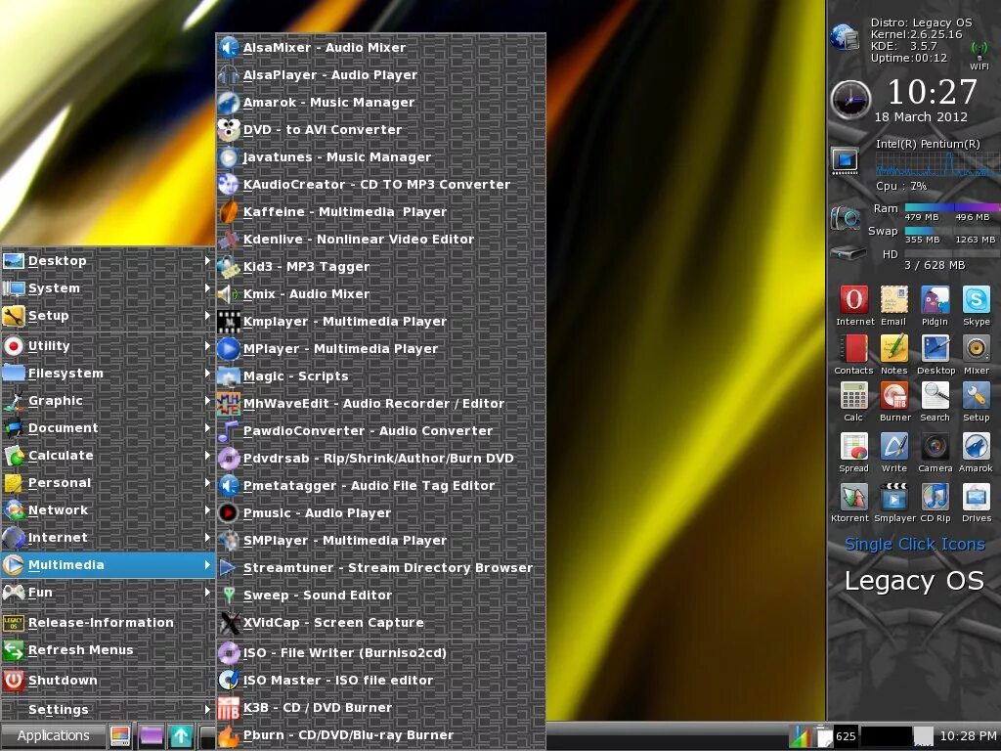Launch the Amarok sidebar icon
The width and height of the screenshot is (1001, 751).
coord(977,446)
